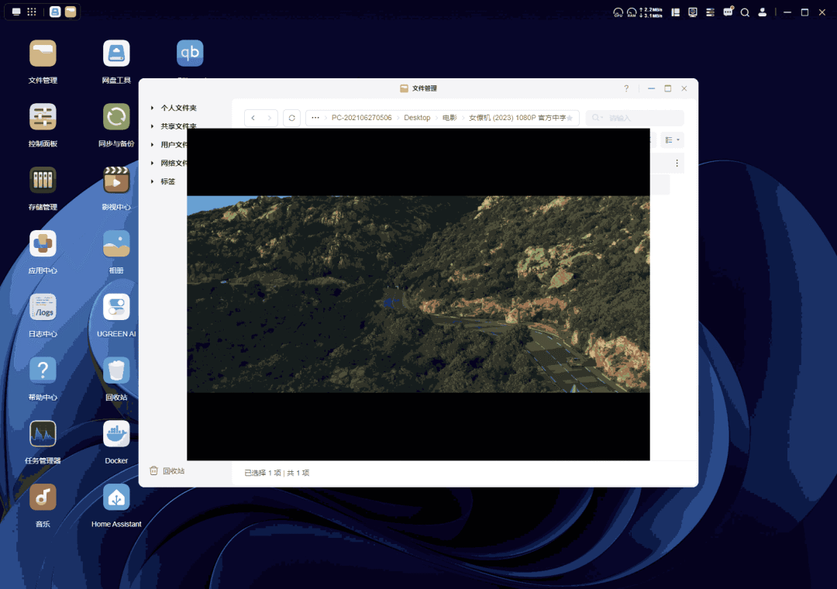Open the message notification icon in top bar
Viewport: 837px width, 589px height.
tap(728, 12)
